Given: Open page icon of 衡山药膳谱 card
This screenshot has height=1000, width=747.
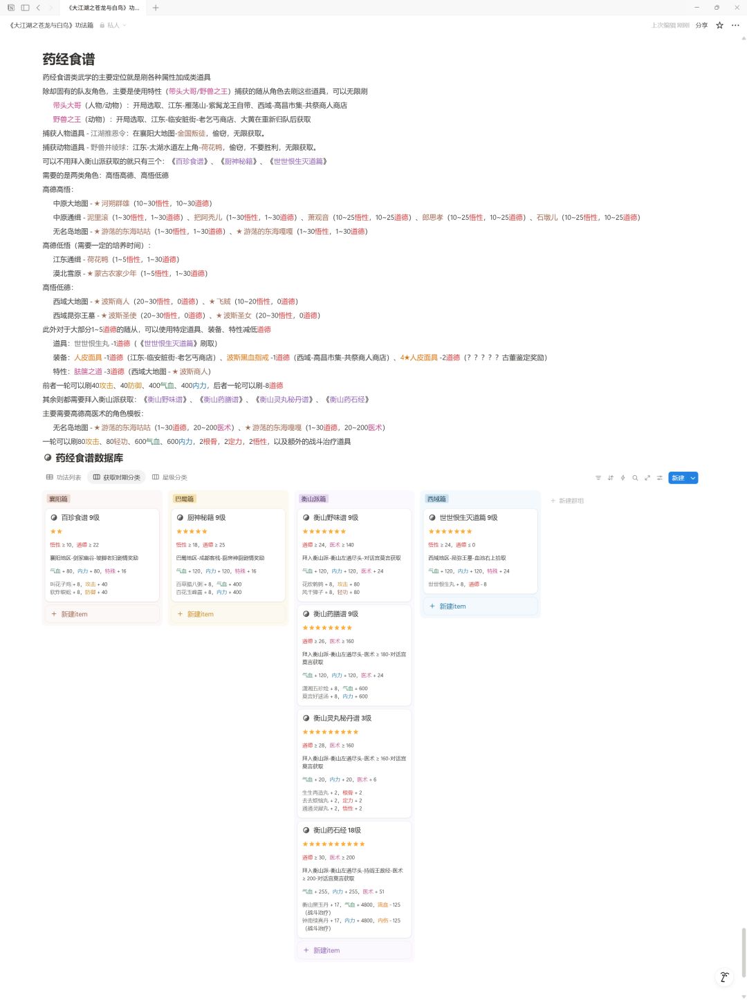Looking at the screenshot, I should tap(306, 613).
